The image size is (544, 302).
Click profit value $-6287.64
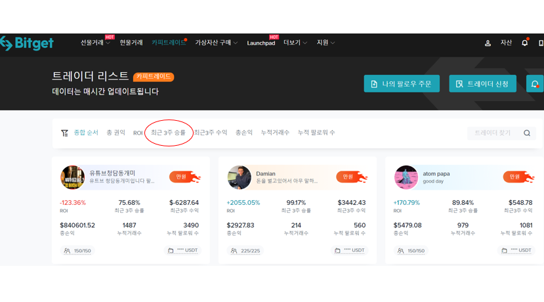point(184,203)
